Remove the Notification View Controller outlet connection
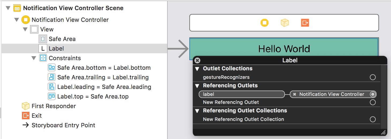 pyautogui.click(x=295, y=94)
